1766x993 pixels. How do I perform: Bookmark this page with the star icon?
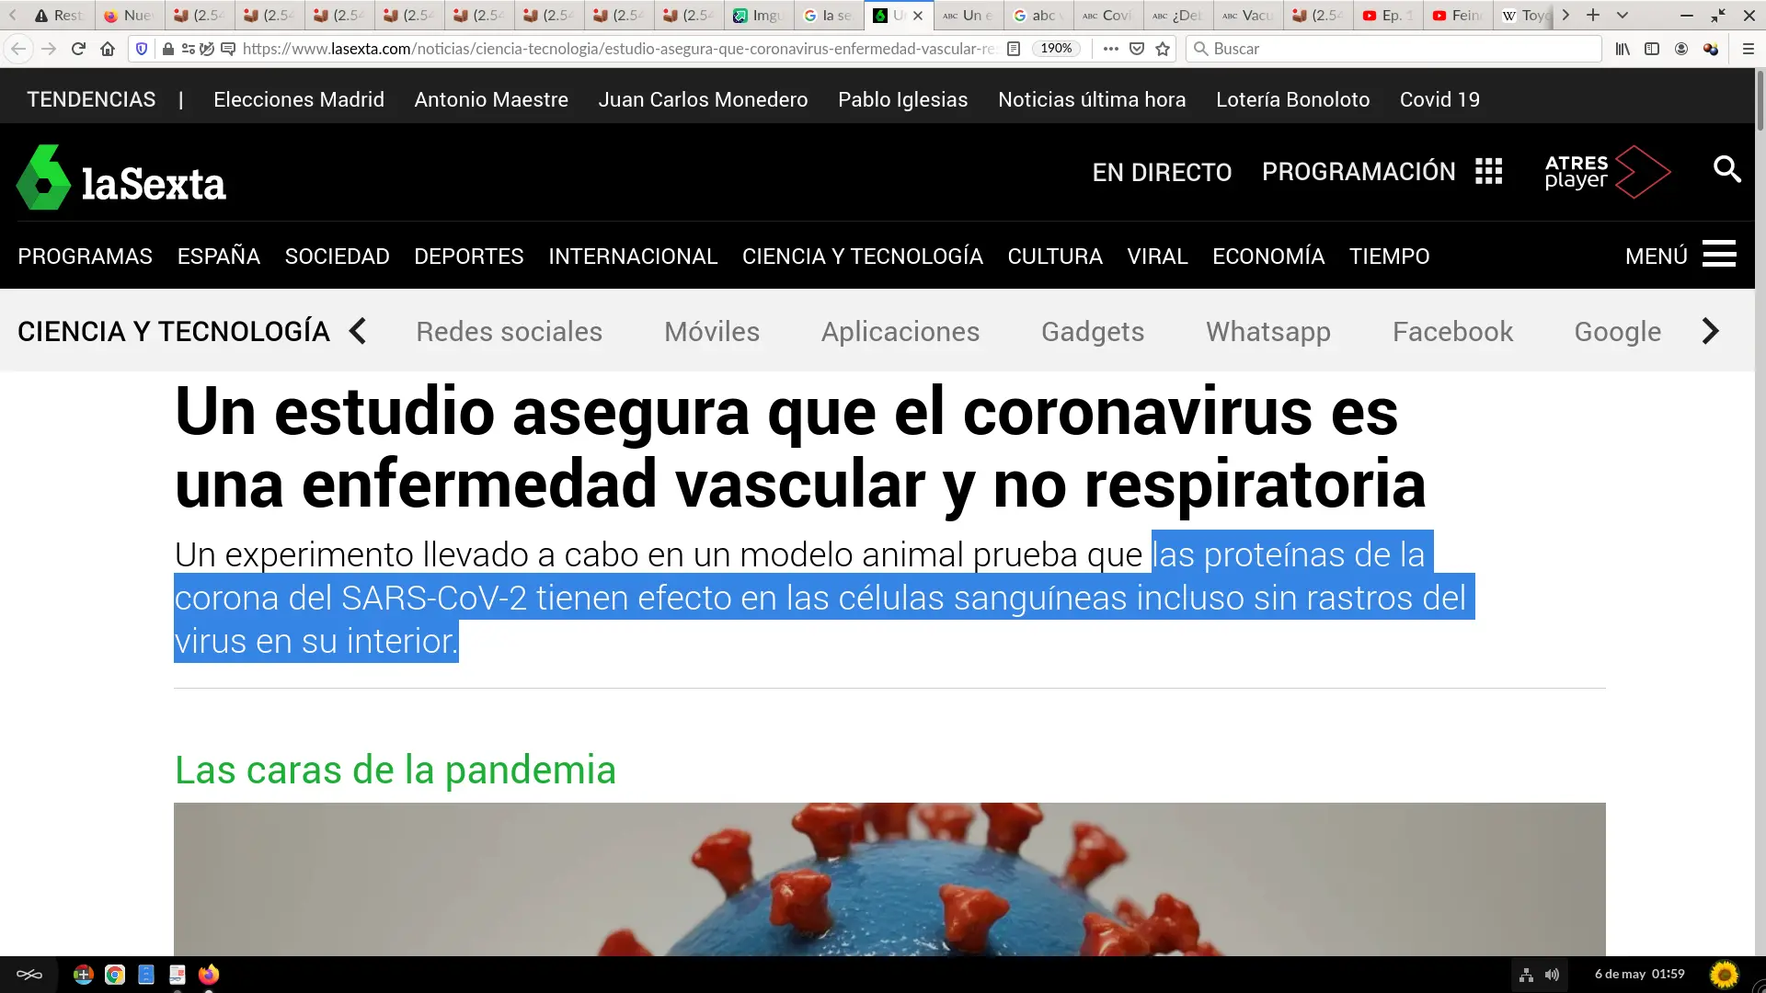(x=1163, y=49)
